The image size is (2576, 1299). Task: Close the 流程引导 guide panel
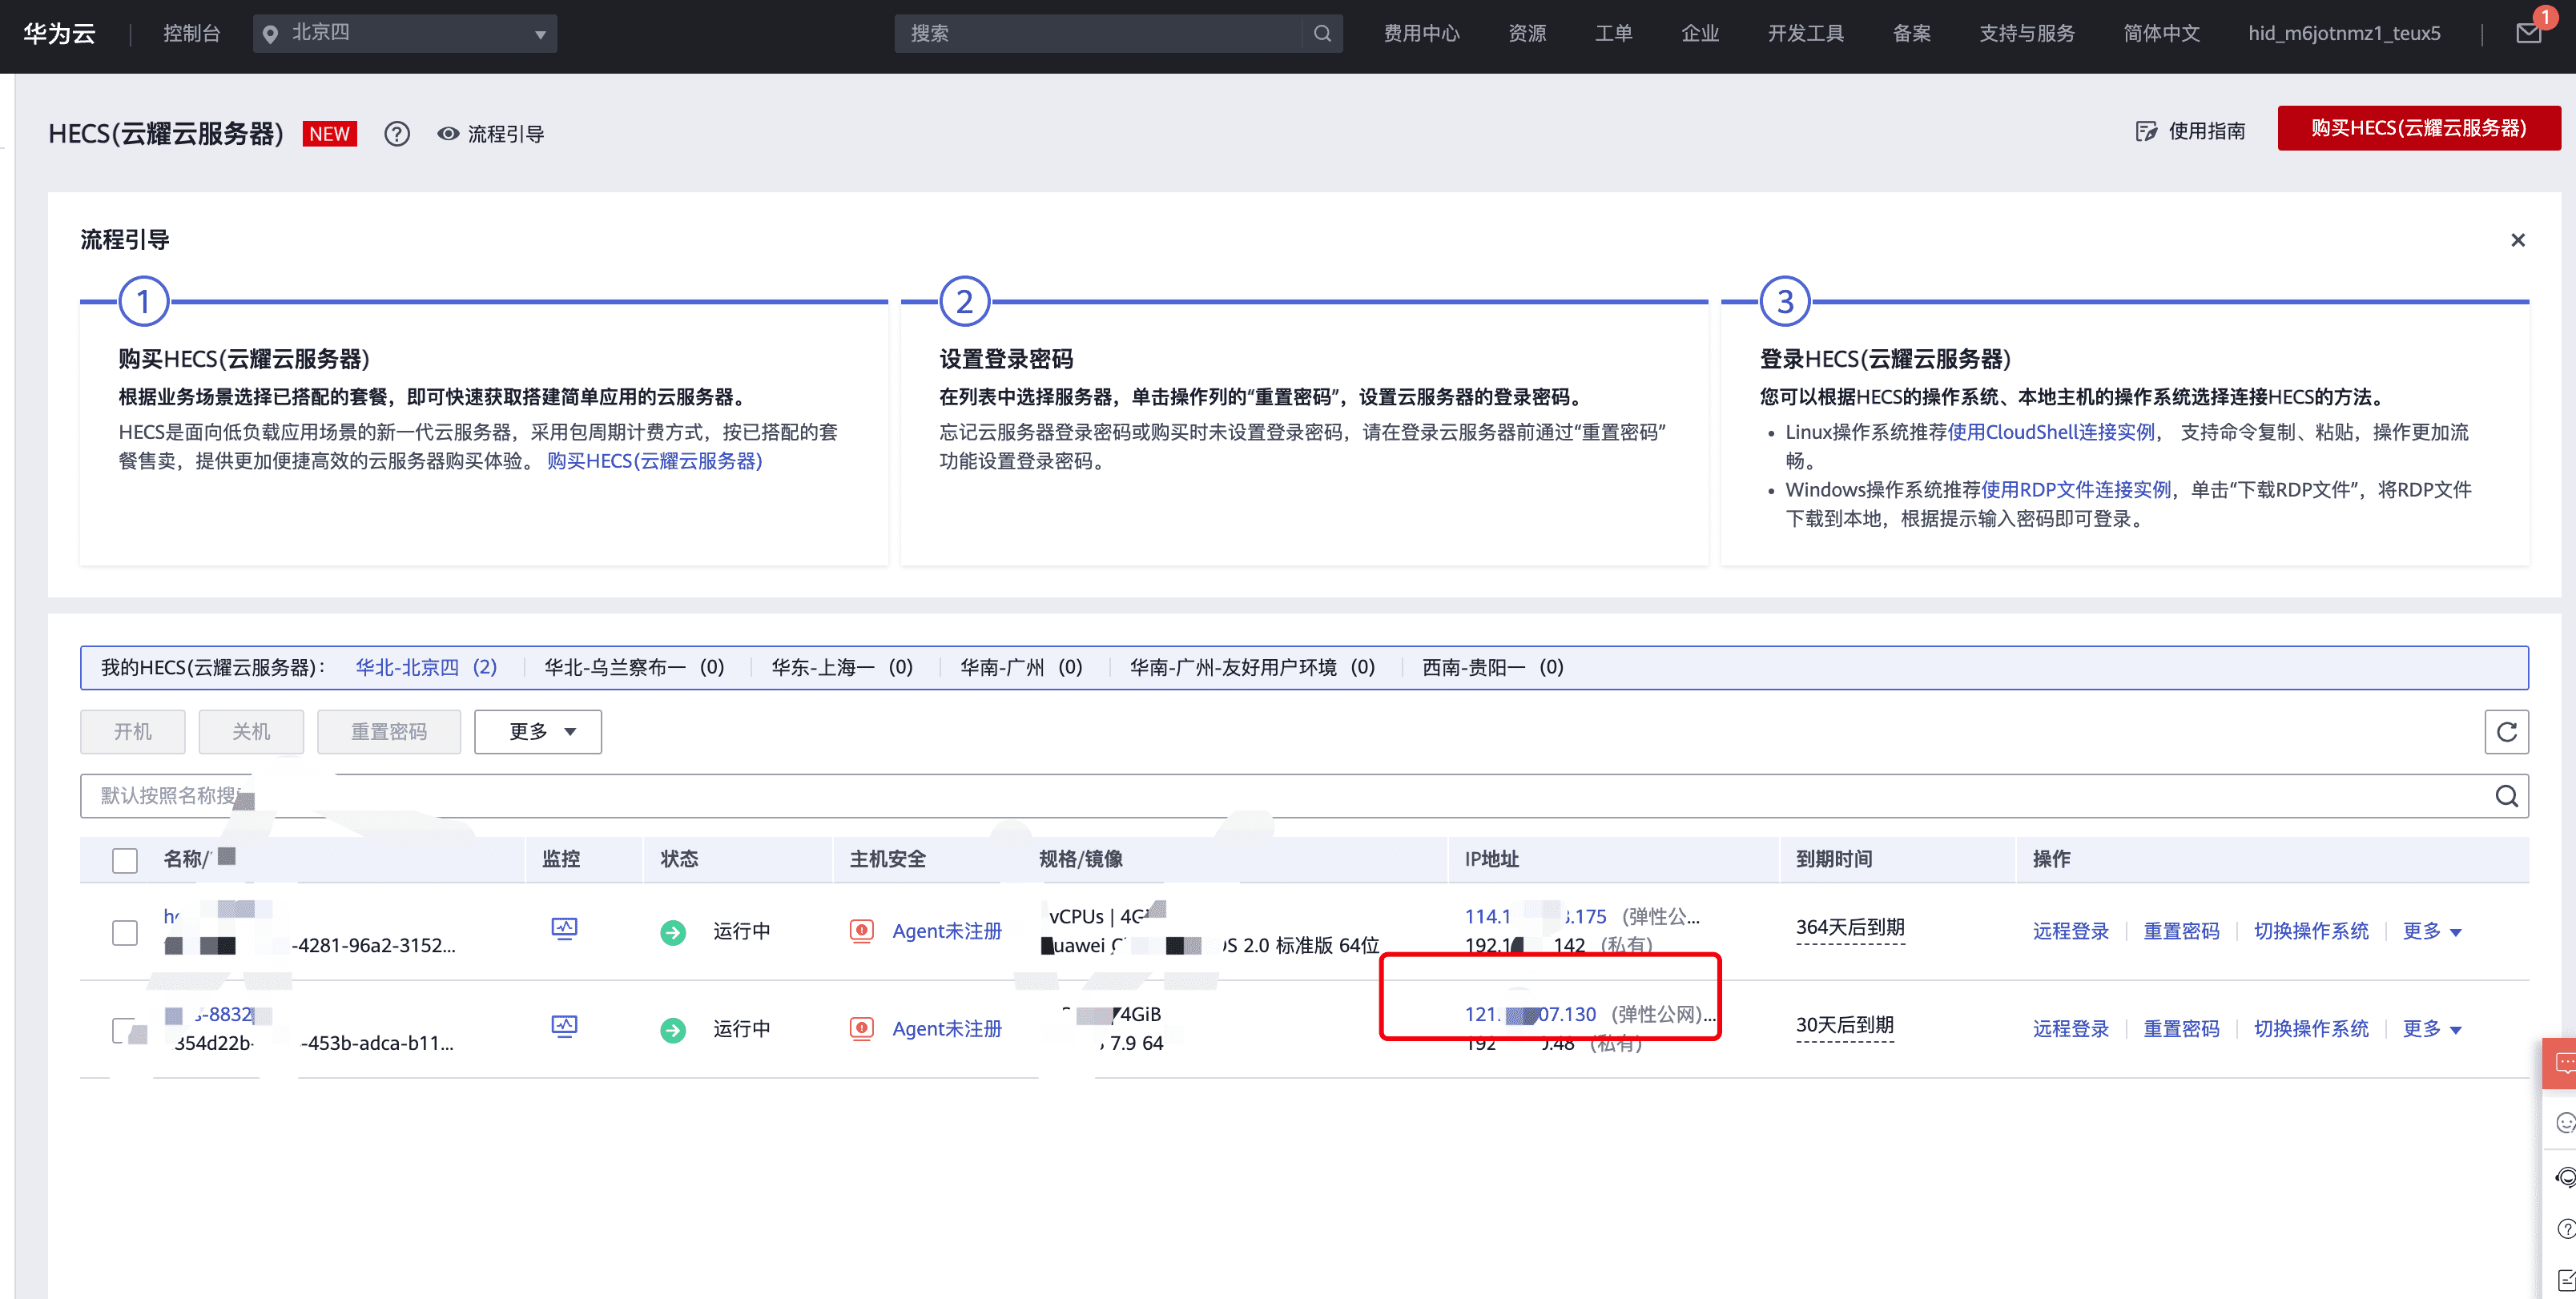click(x=2517, y=240)
